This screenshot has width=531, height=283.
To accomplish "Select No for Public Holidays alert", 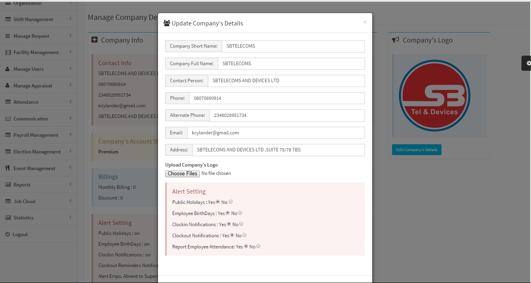I will point(230,202).
